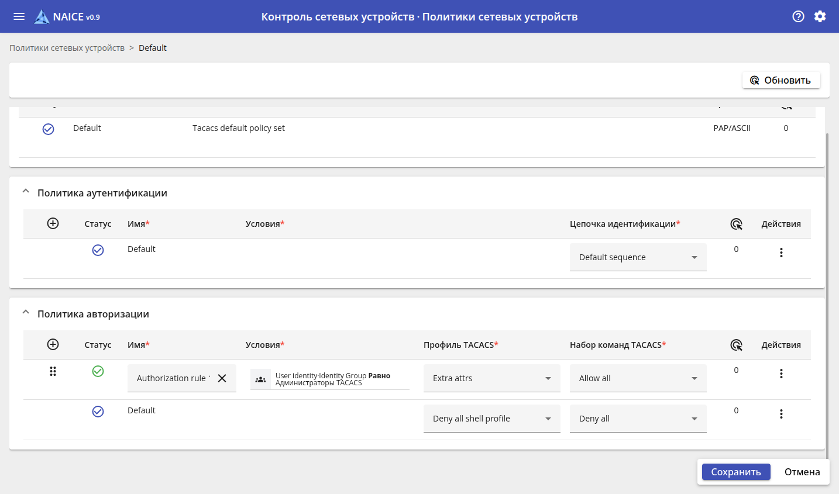Open settings gear in header
The width and height of the screenshot is (839, 494).
tap(820, 16)
